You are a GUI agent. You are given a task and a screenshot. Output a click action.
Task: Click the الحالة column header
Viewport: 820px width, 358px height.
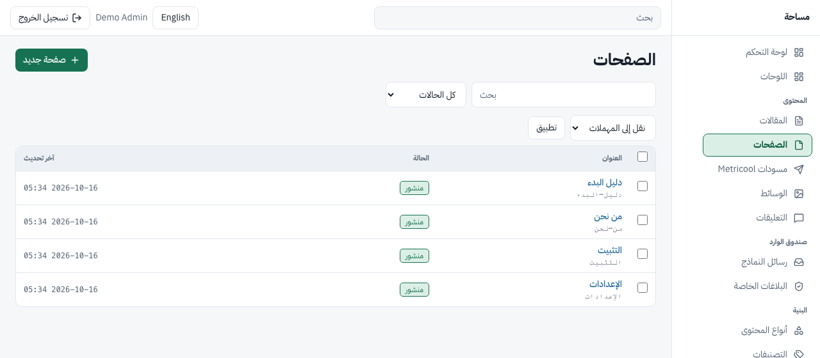click(421, 158)
